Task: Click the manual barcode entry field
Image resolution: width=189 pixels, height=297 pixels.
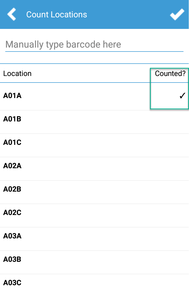Action: coord(94,44)
